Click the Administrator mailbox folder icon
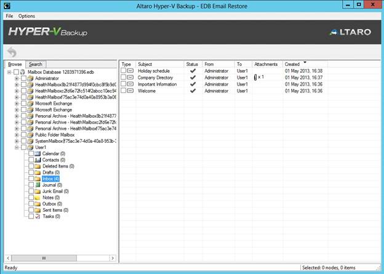This screenshot has height=274, width=384. [x=30, y=78]
